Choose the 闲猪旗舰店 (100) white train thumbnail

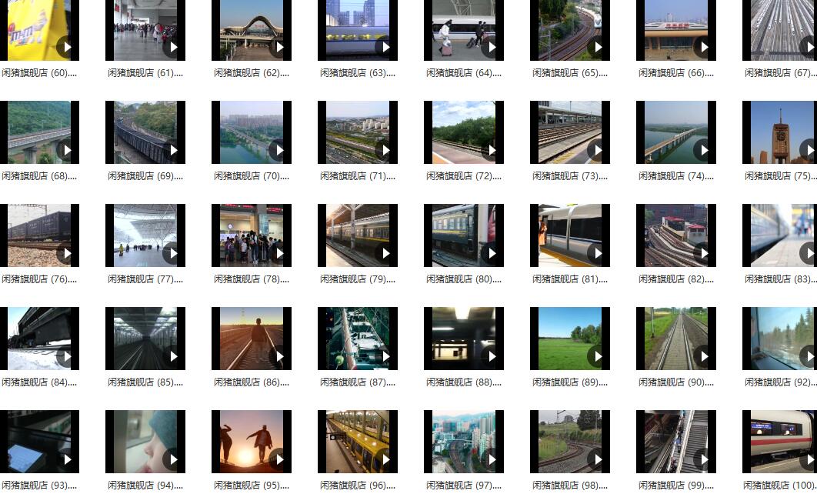(x=777, y=442)
